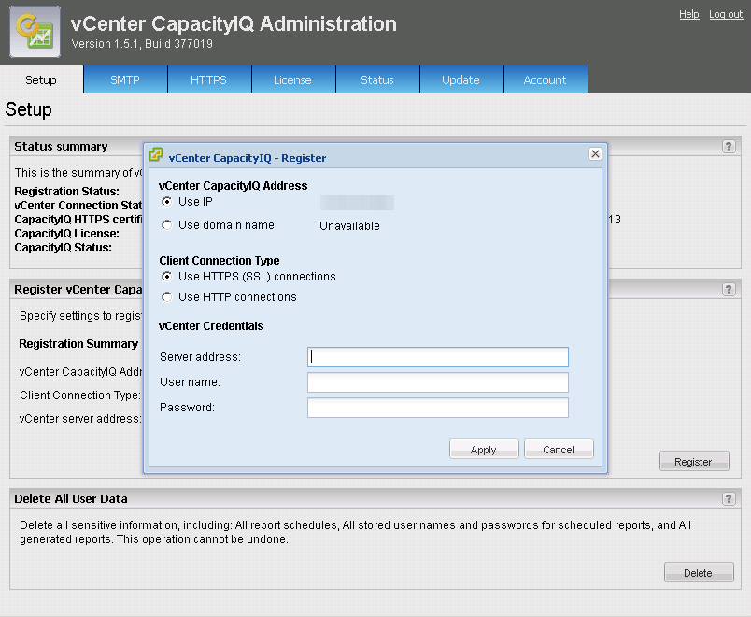
Task: Go to the License tab
Action: pos(293,79)
